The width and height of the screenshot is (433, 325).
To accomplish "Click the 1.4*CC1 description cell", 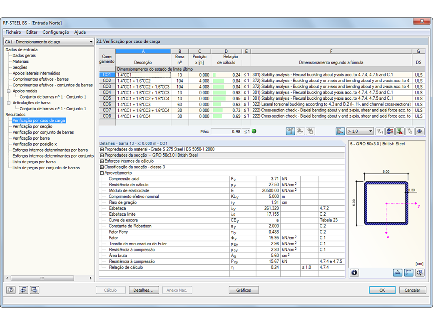I will click(143, 75).
